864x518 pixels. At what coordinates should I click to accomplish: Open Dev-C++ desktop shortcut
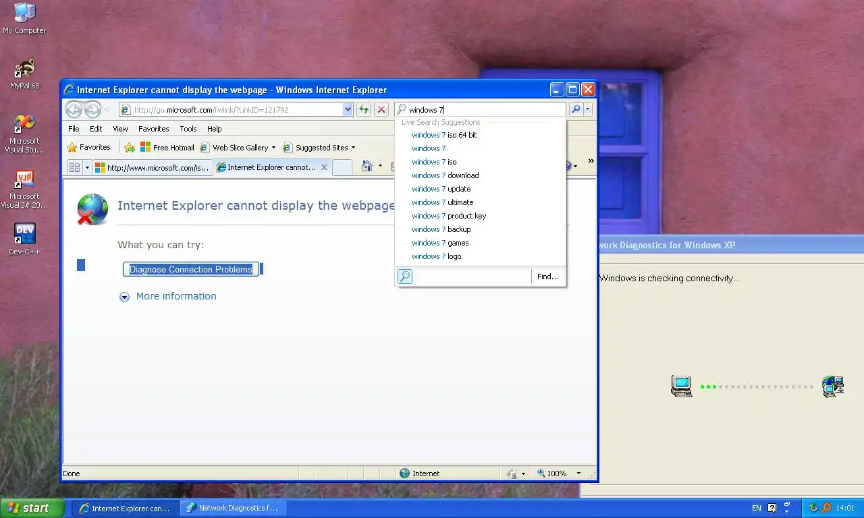(x=24, y=239)
